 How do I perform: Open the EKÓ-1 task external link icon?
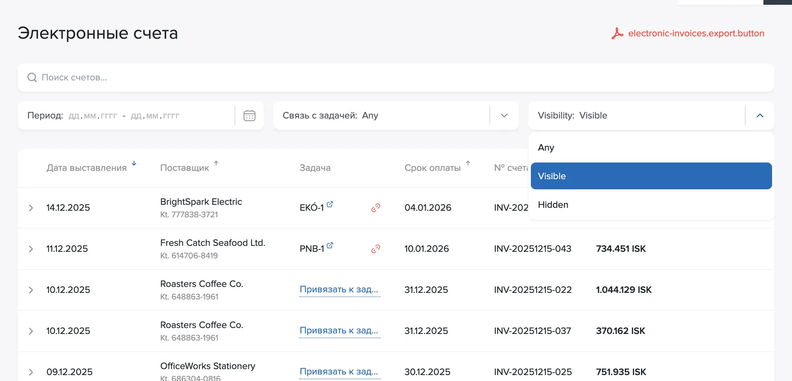(330, 204)
